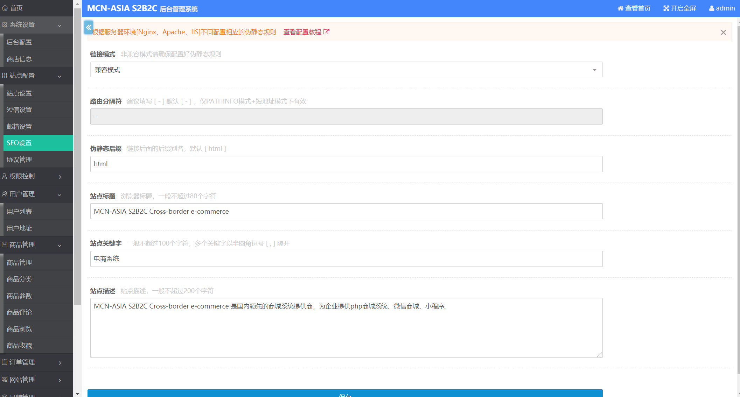
Task: Click the 订单管理 order list icon
Action: tap(5, 362)
